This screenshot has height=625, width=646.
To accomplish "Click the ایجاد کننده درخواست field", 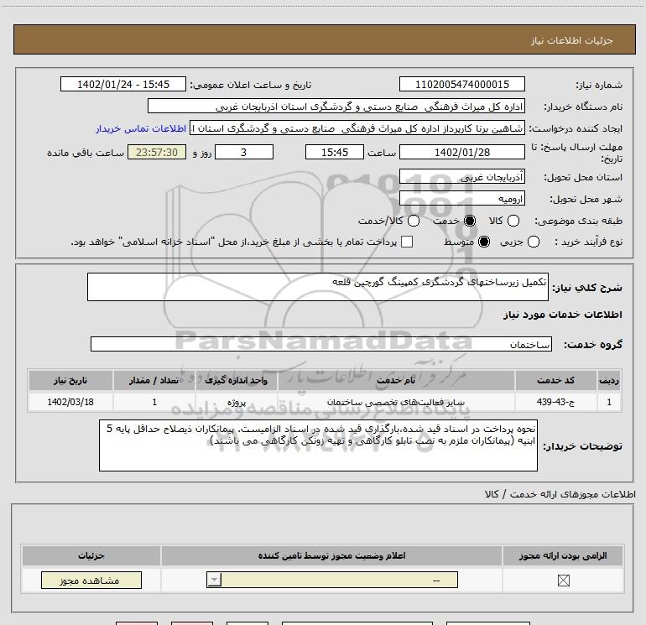I will tap(357, 128).
